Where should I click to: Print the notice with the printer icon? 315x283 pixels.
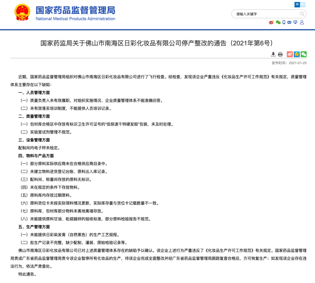pos(280,54)
